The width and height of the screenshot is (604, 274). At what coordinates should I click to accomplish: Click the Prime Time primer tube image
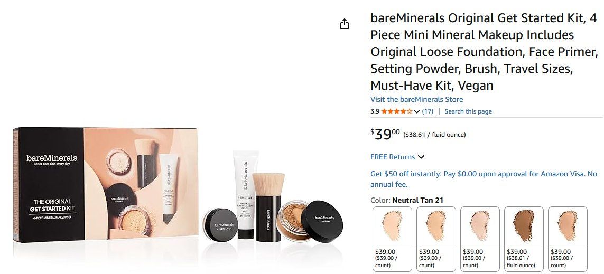[245, 195]
